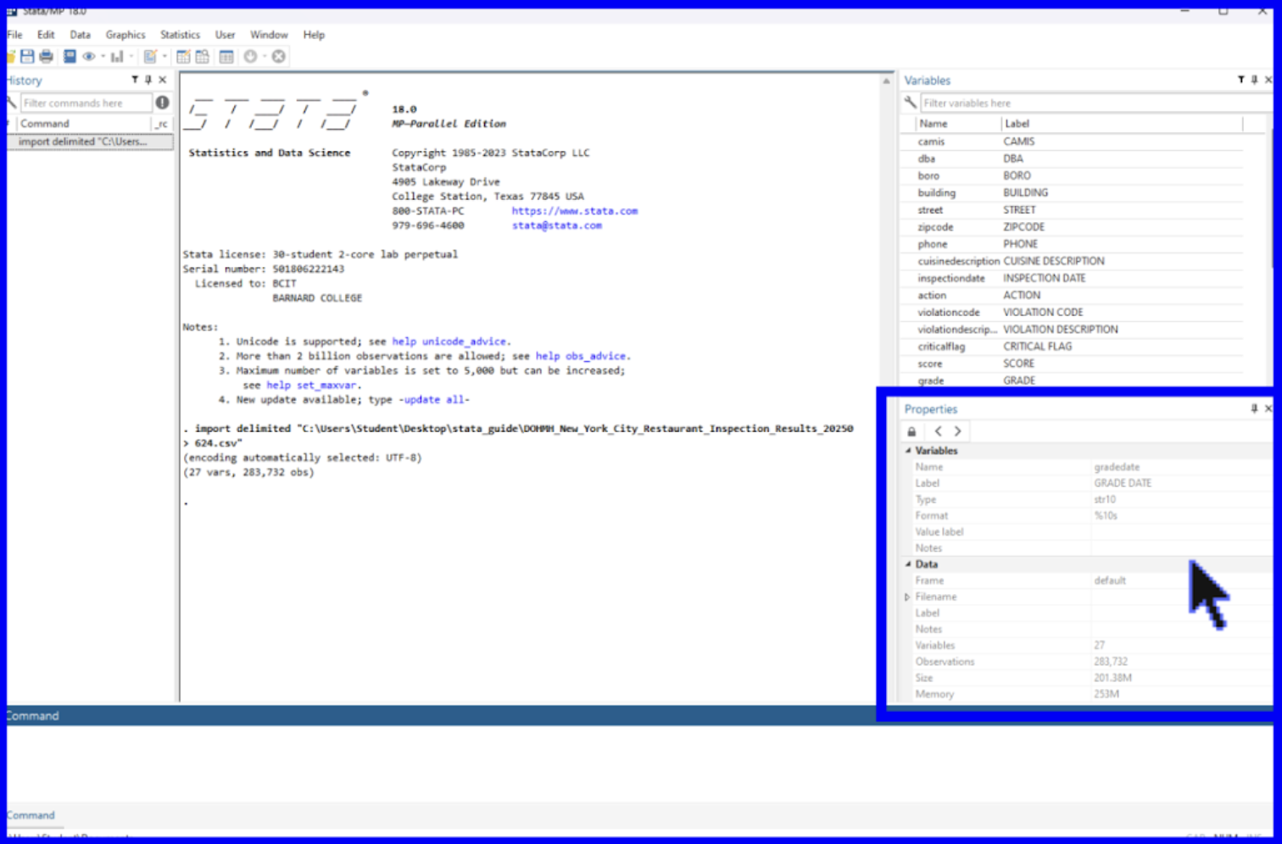Click the Break (stop) toolbar icon
The width and height of the screenshot is (1282, 844).
[x=278, y=57]
